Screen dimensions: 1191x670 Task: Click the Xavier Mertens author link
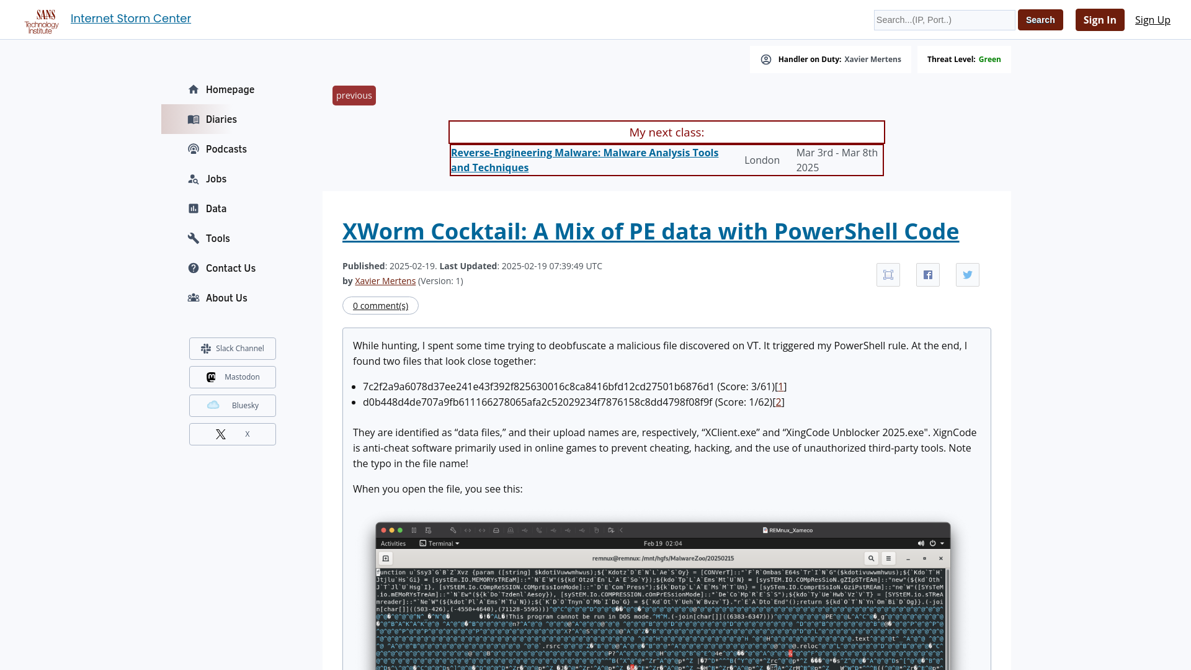click(x=385, y=280)
